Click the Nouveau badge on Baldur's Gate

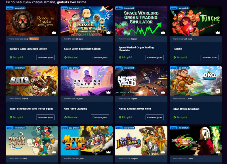[x=34, y=39]
